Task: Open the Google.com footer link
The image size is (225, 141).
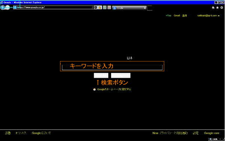Action: coord(211,133)
